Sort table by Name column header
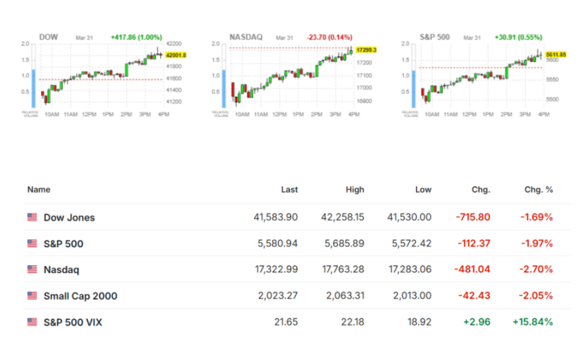 (x=39, y=190)
